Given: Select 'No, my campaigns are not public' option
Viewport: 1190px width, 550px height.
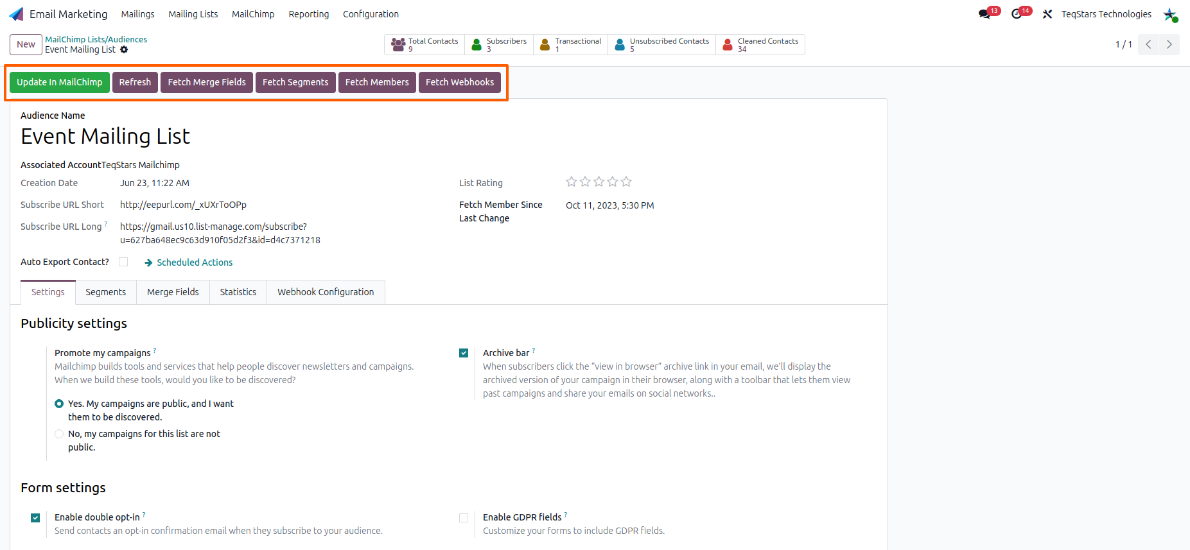Looking at the screenshot, I should point(59,434).
